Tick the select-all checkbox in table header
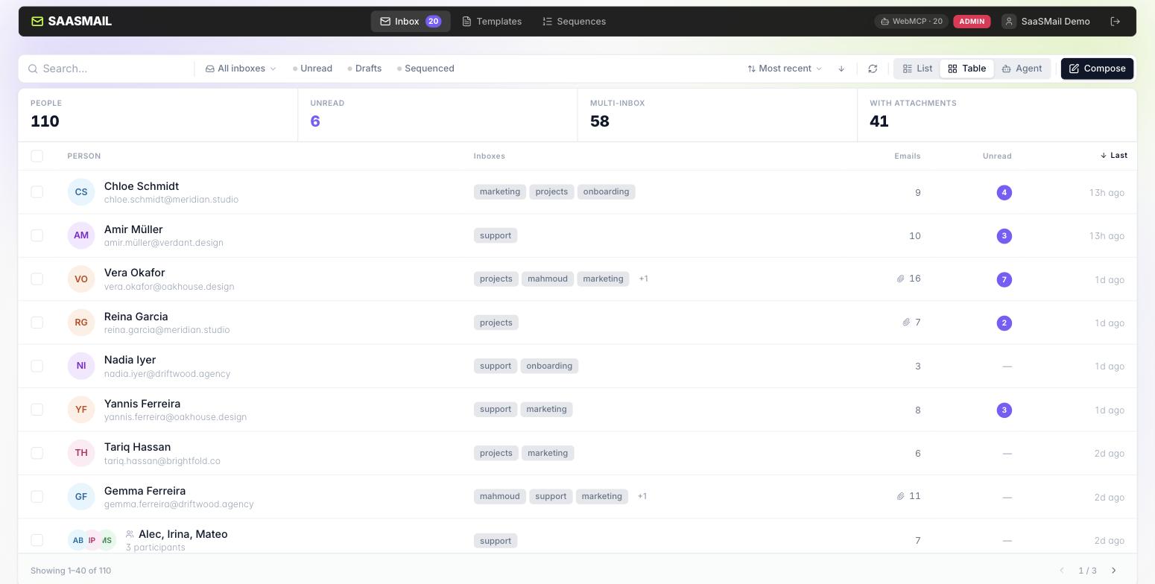The height and width of the screenshot is (584, 1155). (37, 156)
